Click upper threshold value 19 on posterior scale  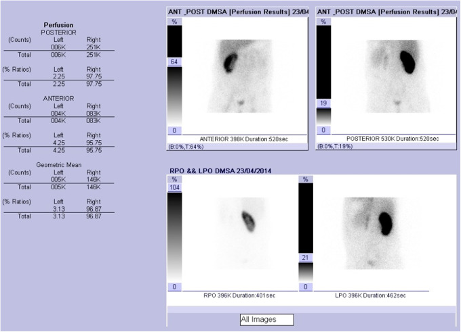pos(323,103)
